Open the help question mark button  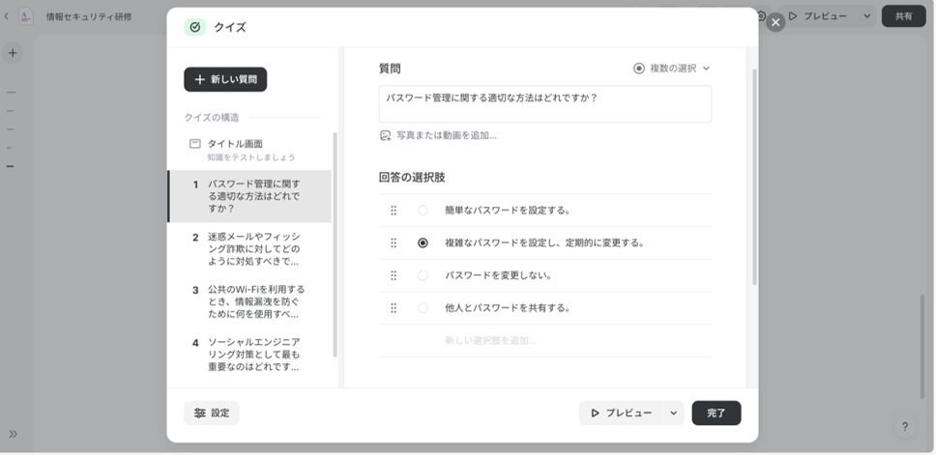[x=905, y=426]
